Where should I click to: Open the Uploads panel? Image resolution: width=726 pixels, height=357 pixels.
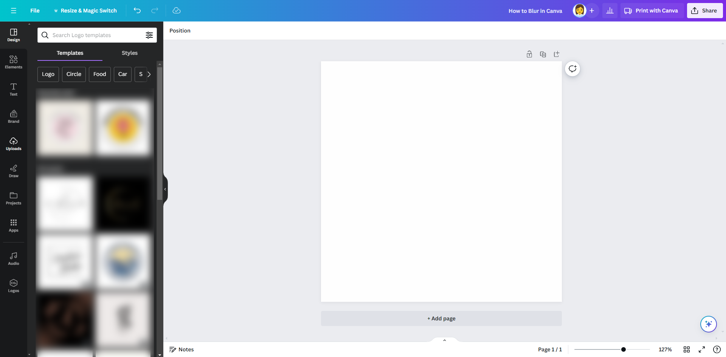coord(14,144)
